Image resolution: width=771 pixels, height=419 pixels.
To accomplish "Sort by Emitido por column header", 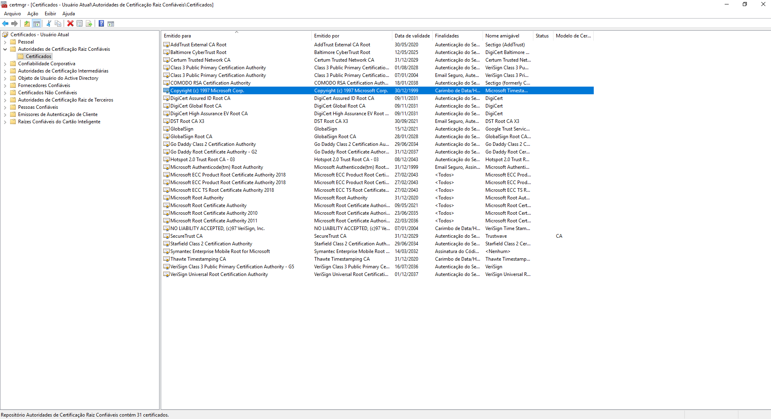I will pos(352,36).
